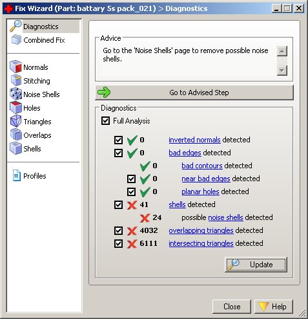This screenshot has width=308, height=319.
Task: Click Go to Advised Step button
Action: pos(194,93)
